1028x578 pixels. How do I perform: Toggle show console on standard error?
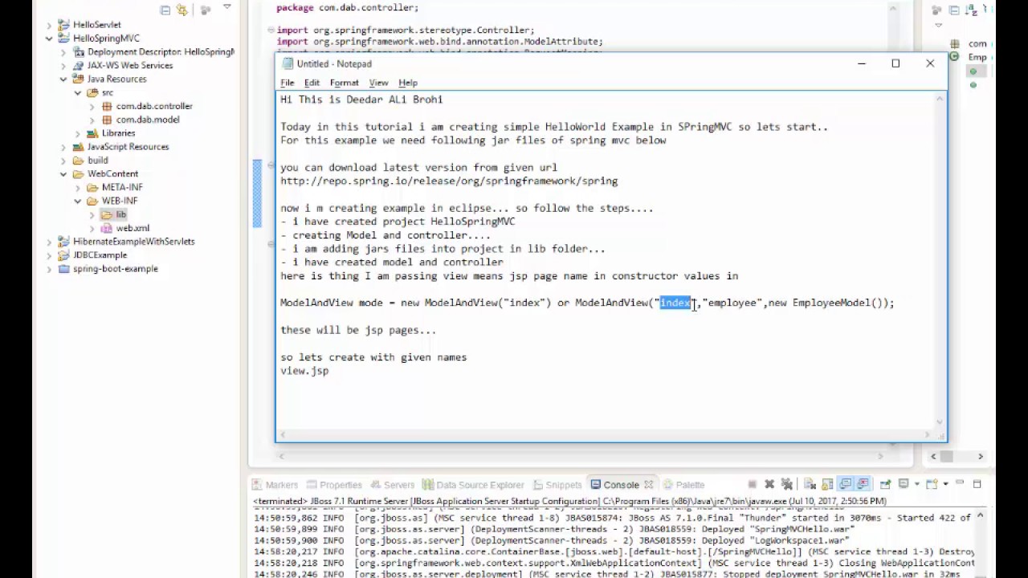click(863, 484)
